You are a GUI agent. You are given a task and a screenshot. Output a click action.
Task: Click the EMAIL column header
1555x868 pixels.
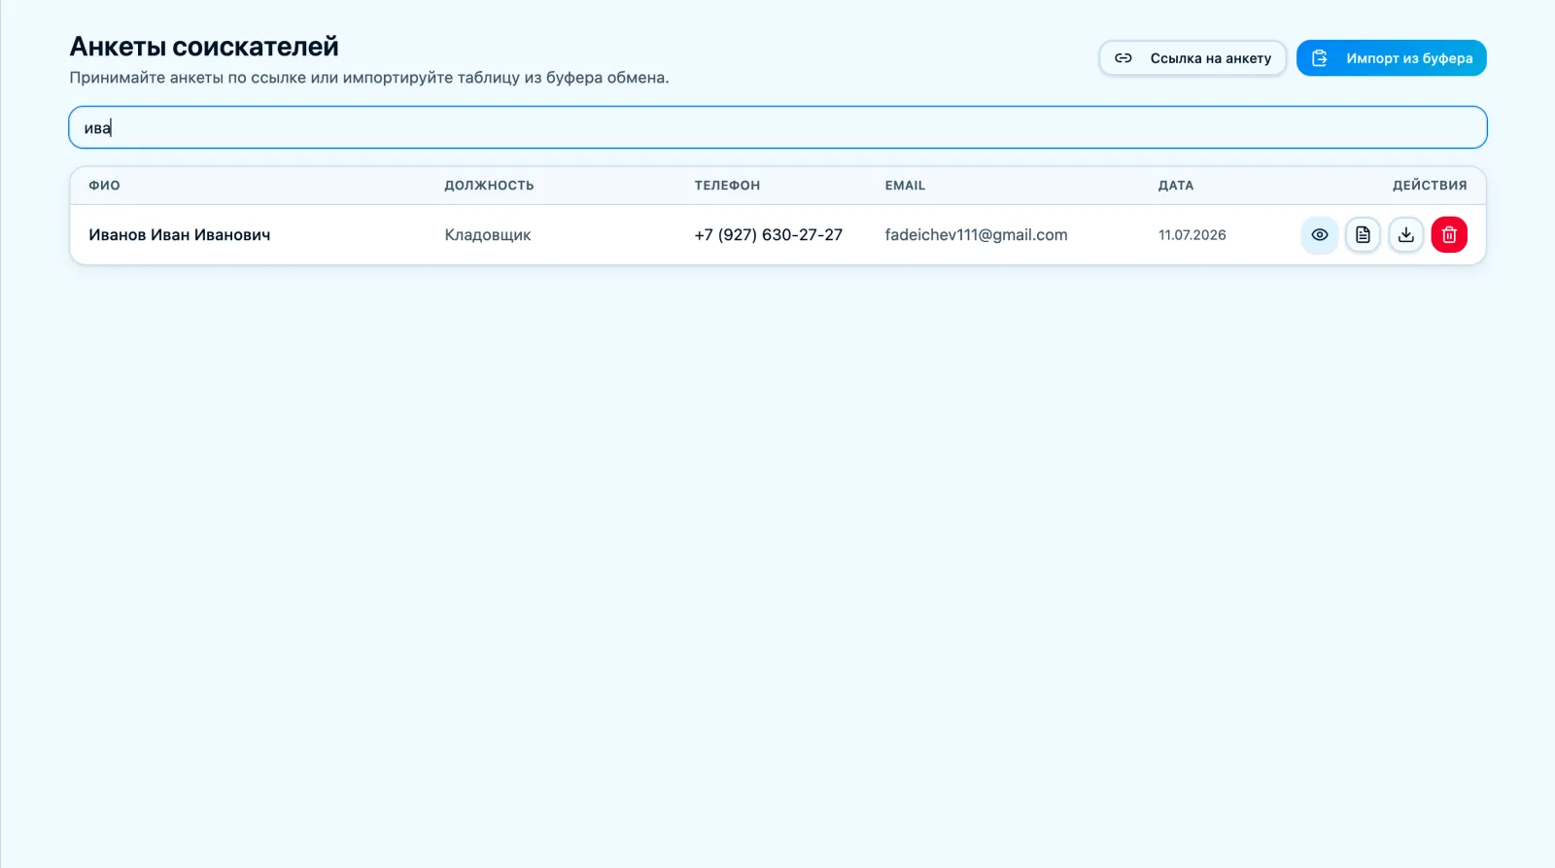[x=905, y=186]
